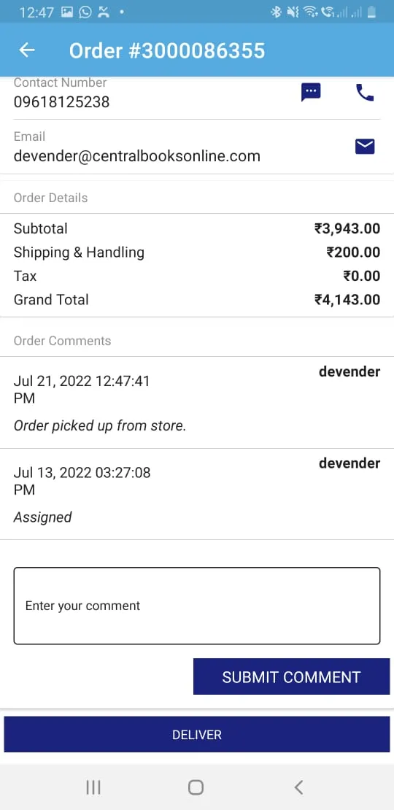Tap Bluetooth icon in status bar

pos(277,12)
